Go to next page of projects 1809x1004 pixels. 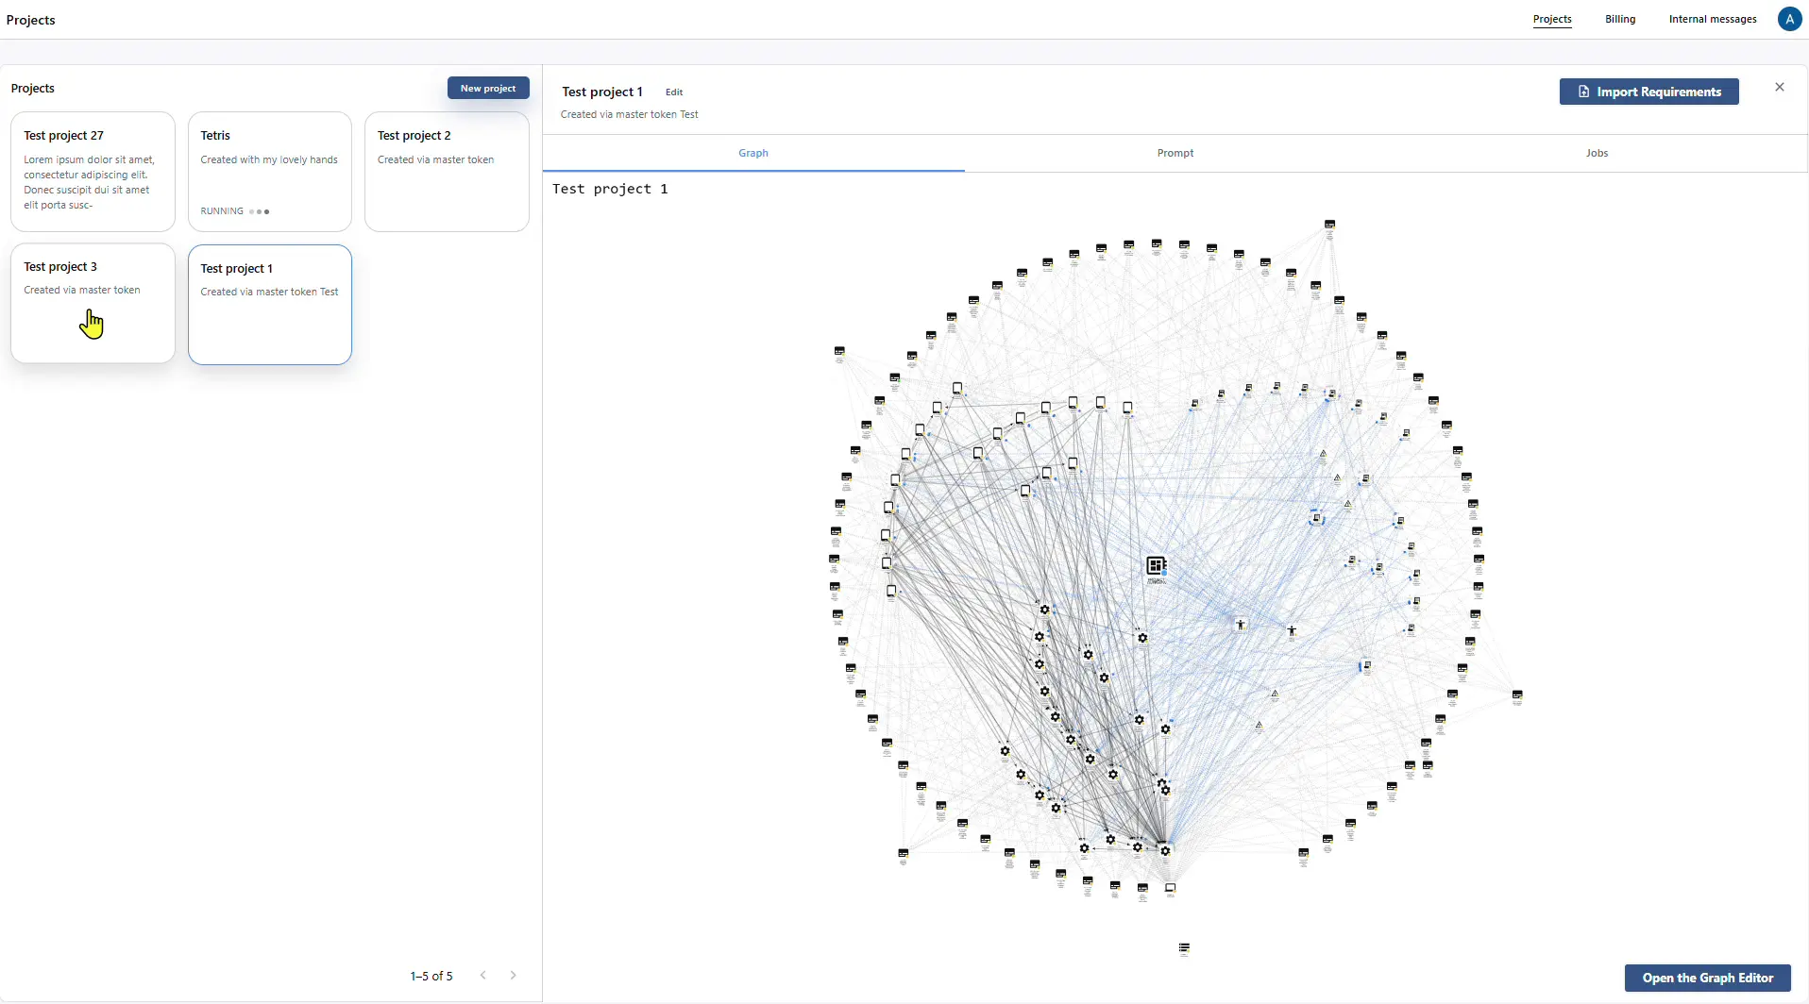[x=514, y=976]
